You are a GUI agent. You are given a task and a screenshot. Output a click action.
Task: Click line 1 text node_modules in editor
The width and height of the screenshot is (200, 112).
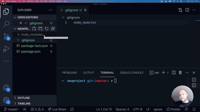tap(85, 22)
